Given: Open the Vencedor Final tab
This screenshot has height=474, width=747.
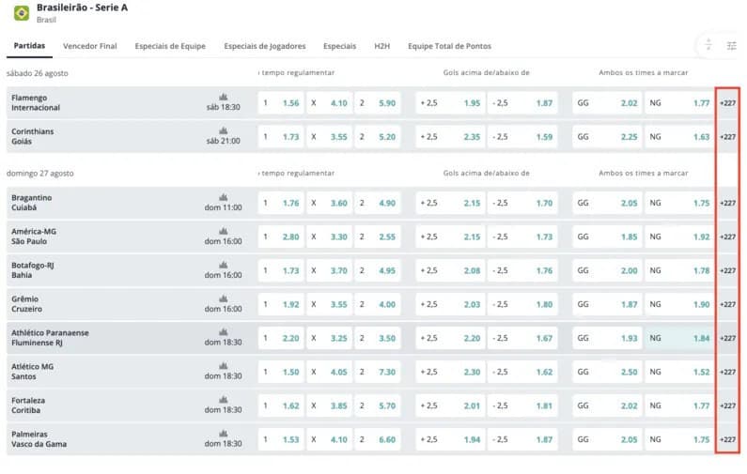Looking at the screenshot, I should point(89,46).
